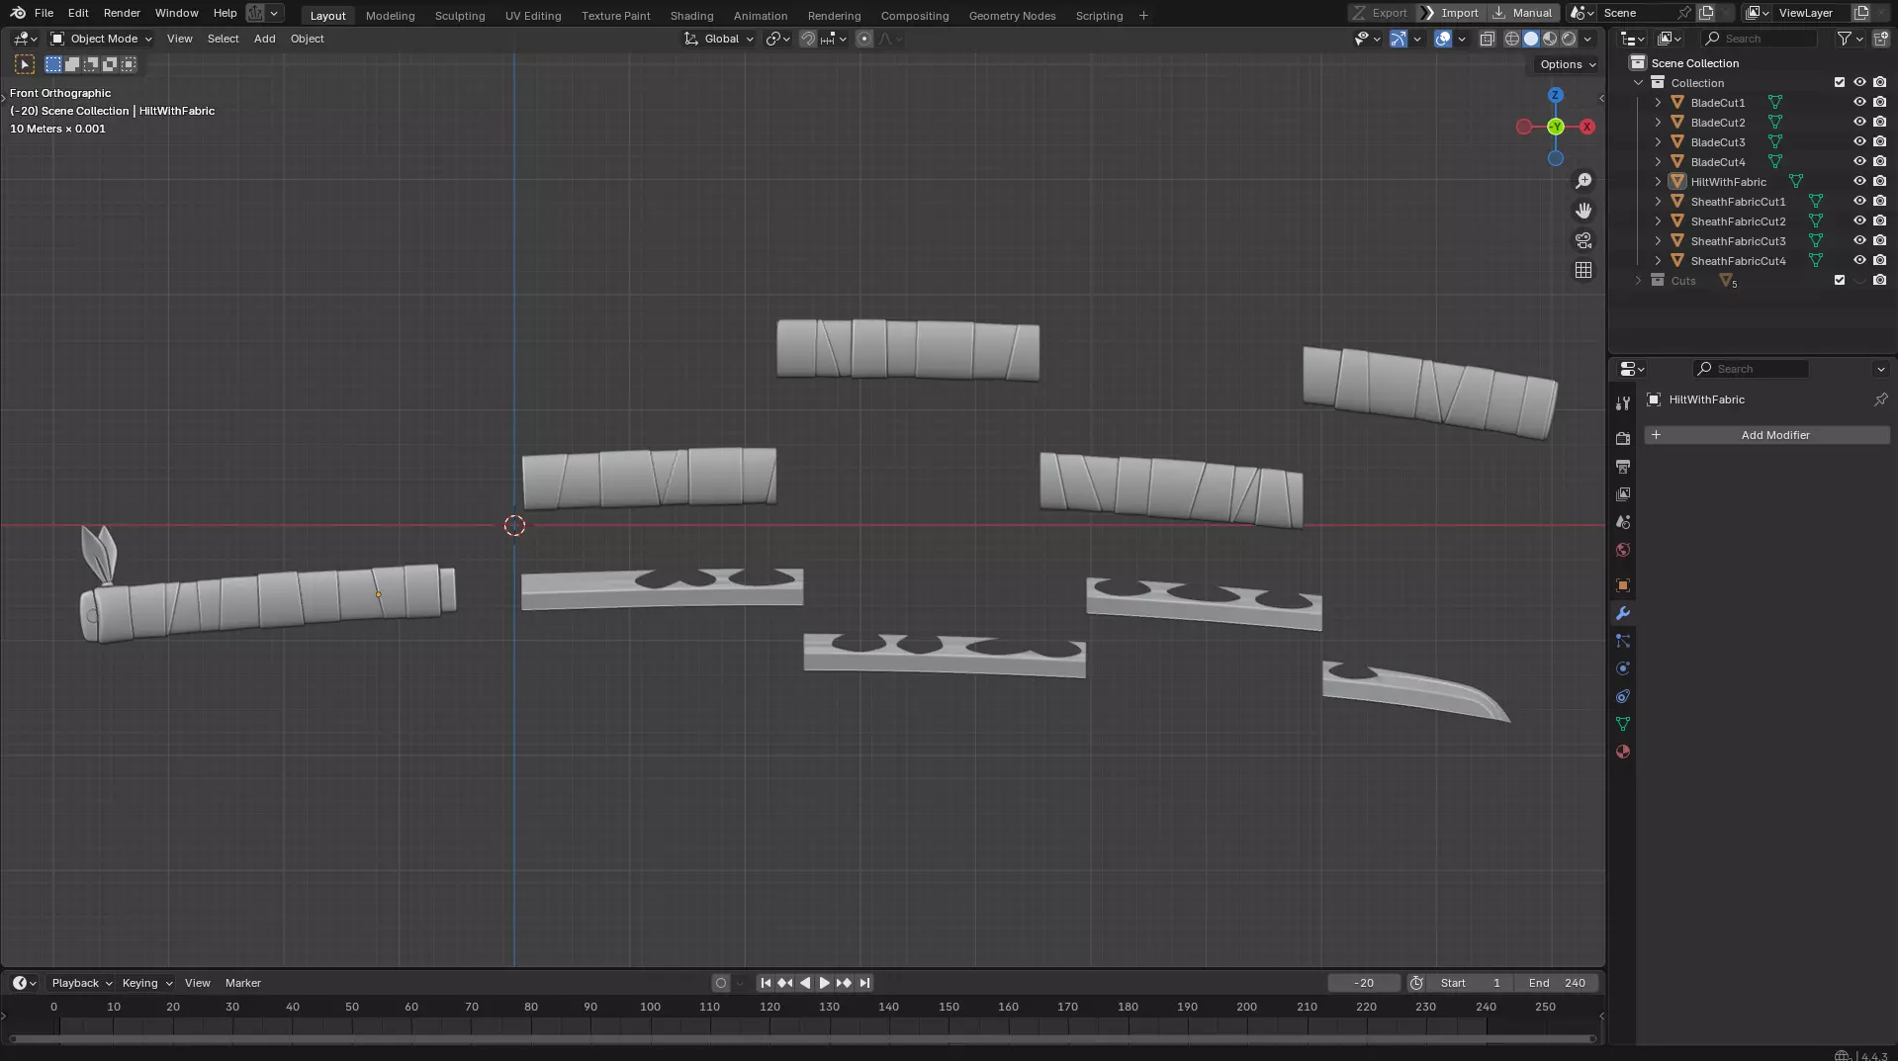Open Global transform orientation dropdown
1898x1061 pixels.
coord(719,39)
